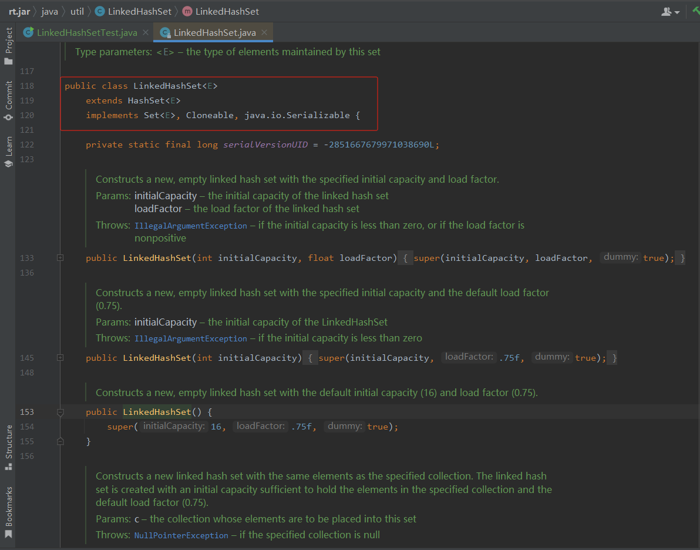This screenshot has width=700, height=550.
Task: Open the NullPointerException doc link
Action: (181, 535)
